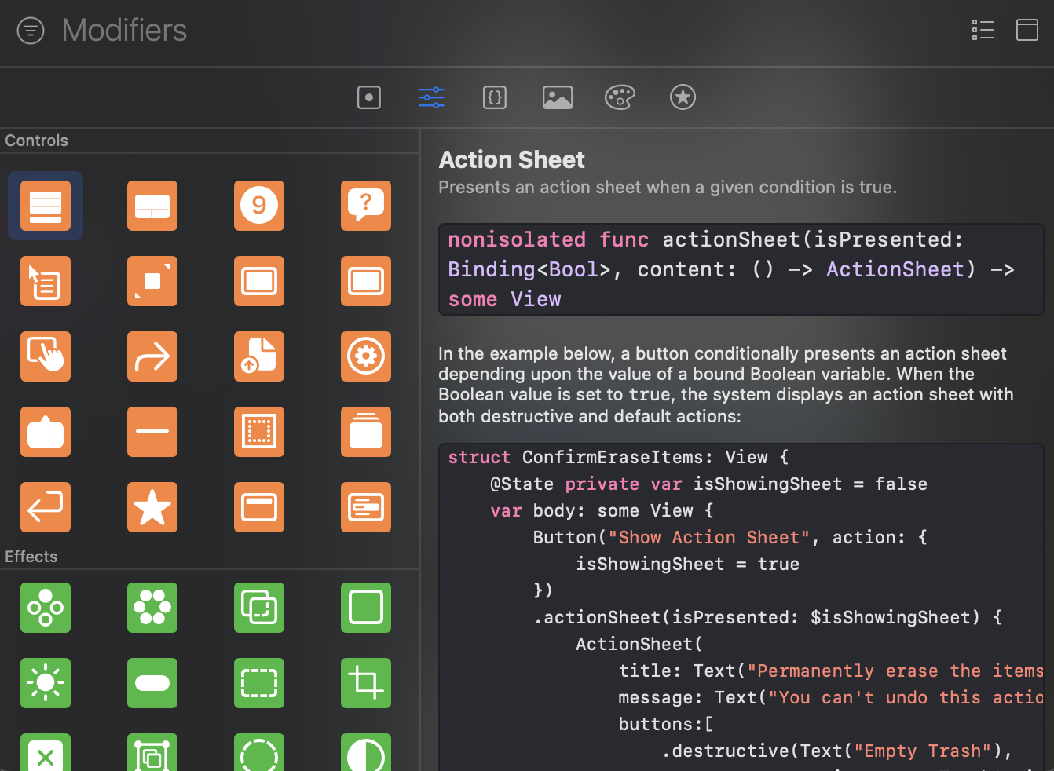The image size is (1054, 771).
Task: Select the window with title bar modifier
Action: pos(259,507)
